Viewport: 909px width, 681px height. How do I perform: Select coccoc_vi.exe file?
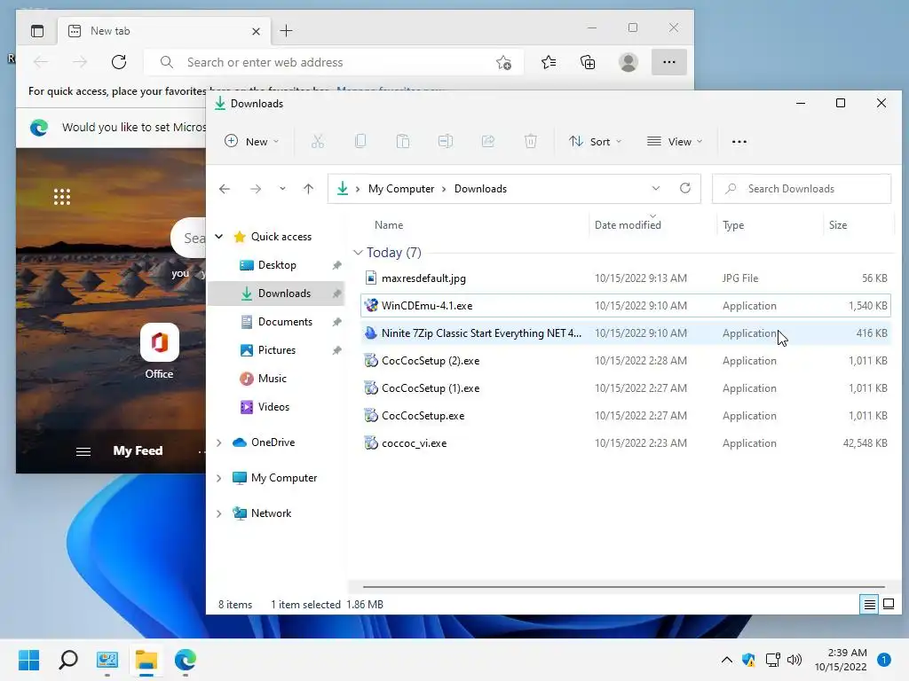point(626,443)
